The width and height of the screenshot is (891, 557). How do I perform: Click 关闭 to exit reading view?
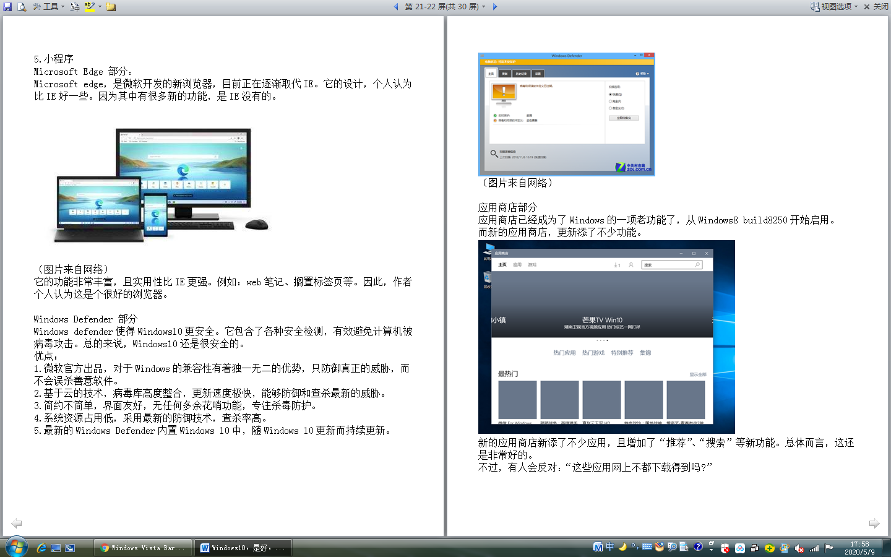[876, 7]
